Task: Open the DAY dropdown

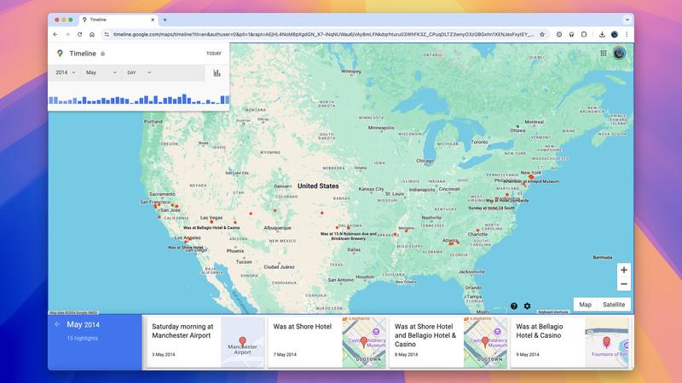Action: (x=139, y=72)
